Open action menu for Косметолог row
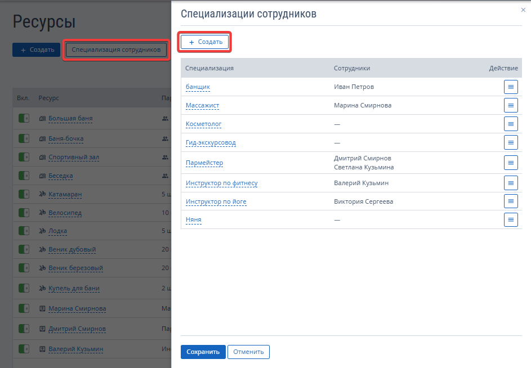Image resolution: width=531 pixels, height=368 pixels. pyautogui.click(x=511, y=124)
